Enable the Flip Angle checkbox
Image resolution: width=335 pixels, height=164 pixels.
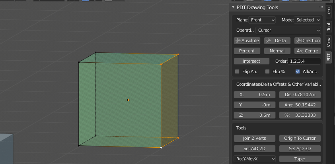pyautogui.click(x=237, y=72)
